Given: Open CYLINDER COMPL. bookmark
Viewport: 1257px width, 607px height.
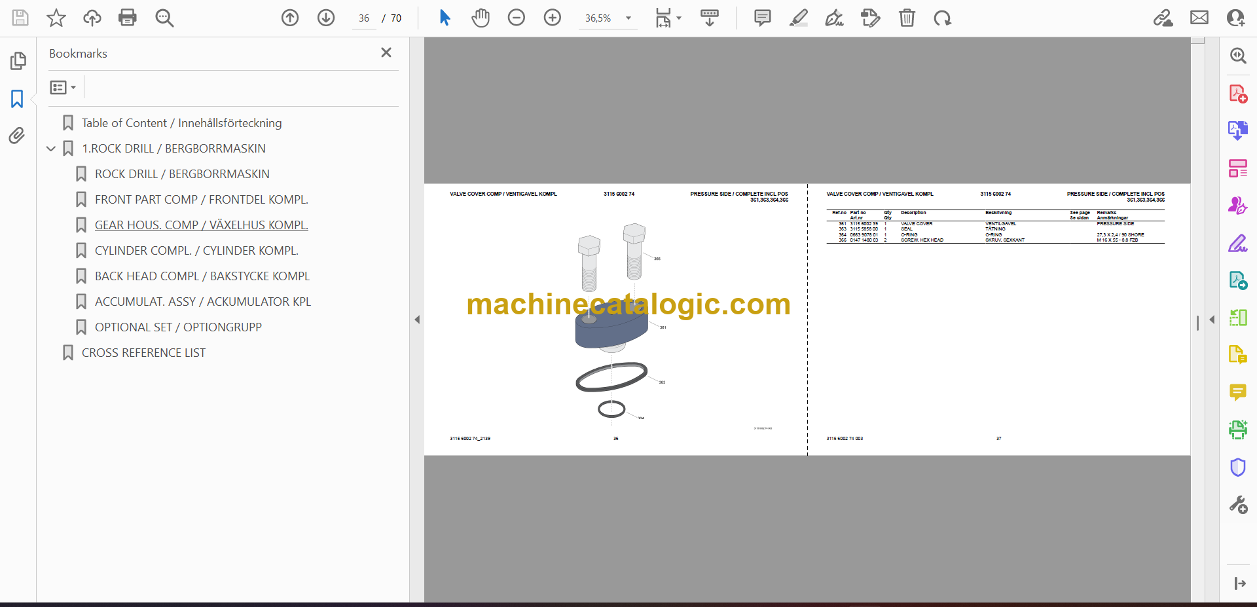Looking at the screenshot, I should pos(196,251).
